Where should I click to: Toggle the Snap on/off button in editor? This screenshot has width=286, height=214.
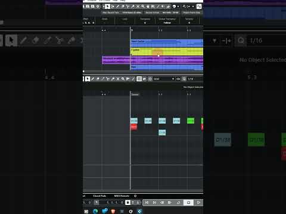point(139,79)
